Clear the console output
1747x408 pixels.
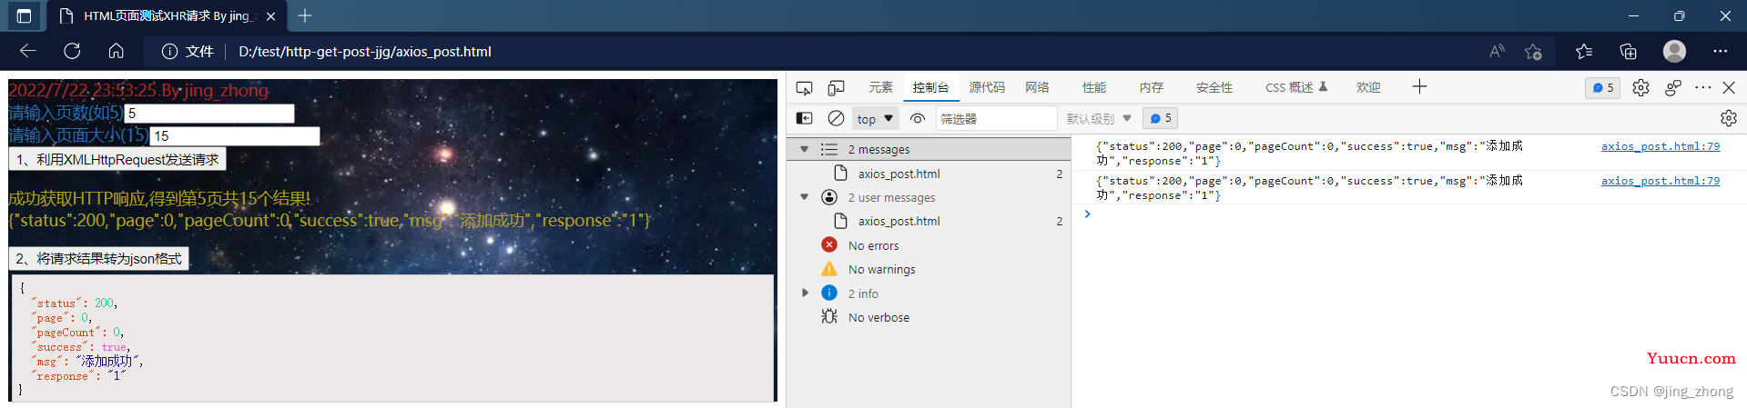pos(836,118)
